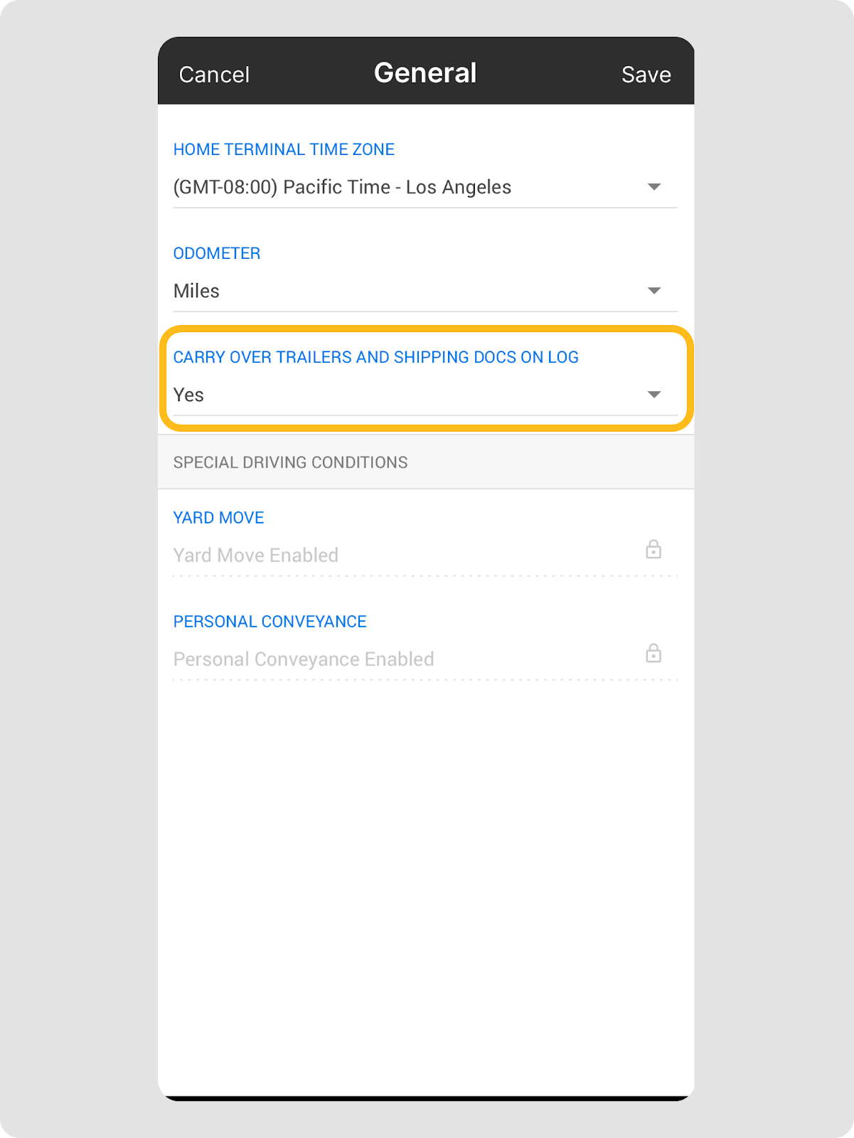Click the Personal Conveyance label
The height and width of the screenshot is (1138, 854).
point(269,622)
